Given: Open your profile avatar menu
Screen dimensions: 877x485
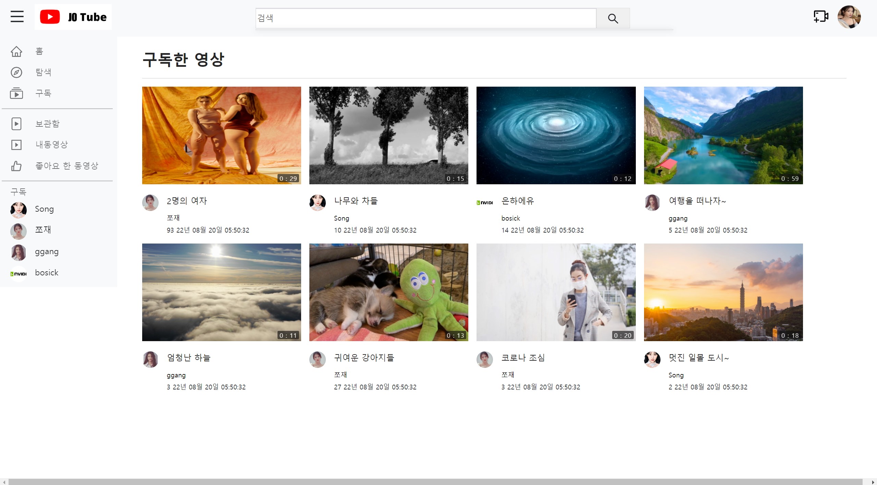Looking at the screenshot, I should coord(850,17).
